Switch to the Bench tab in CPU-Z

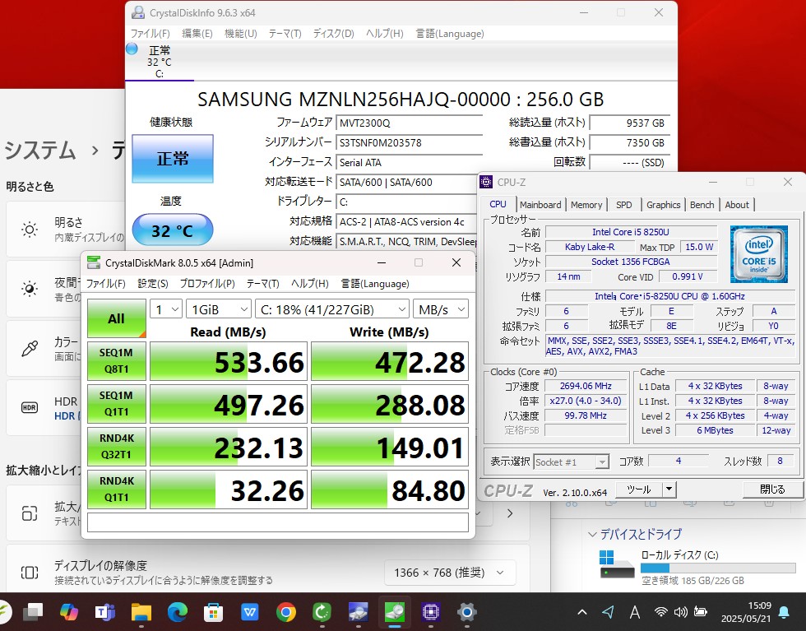pos(702,205)
